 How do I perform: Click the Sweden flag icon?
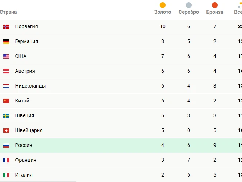coord(6,116)
